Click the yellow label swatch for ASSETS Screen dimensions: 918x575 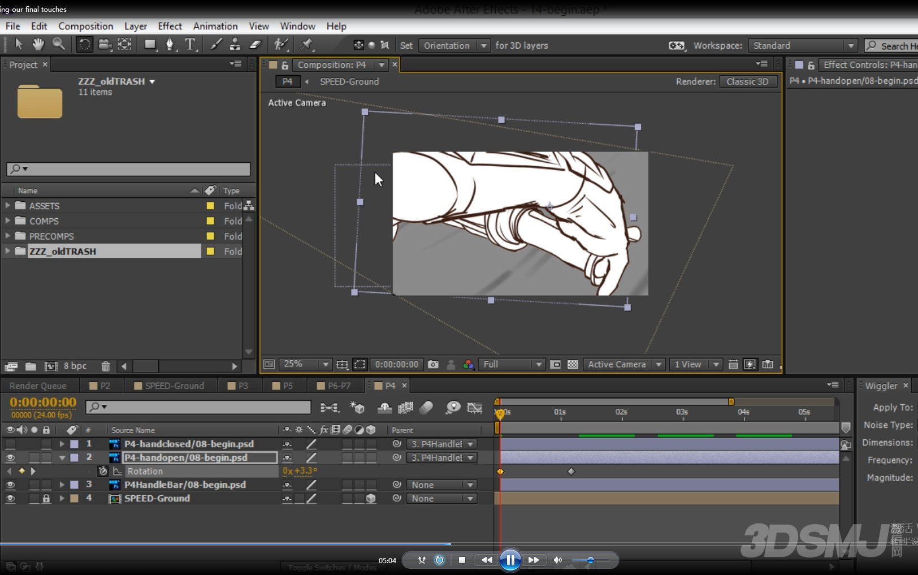click(210, 206)
